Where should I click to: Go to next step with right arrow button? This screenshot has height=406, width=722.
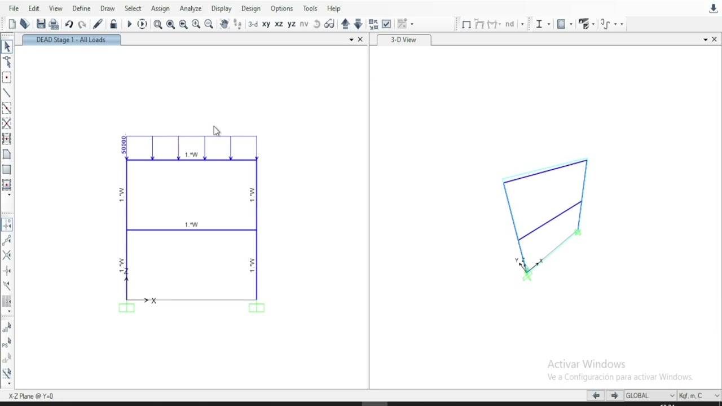click(614, 396)
